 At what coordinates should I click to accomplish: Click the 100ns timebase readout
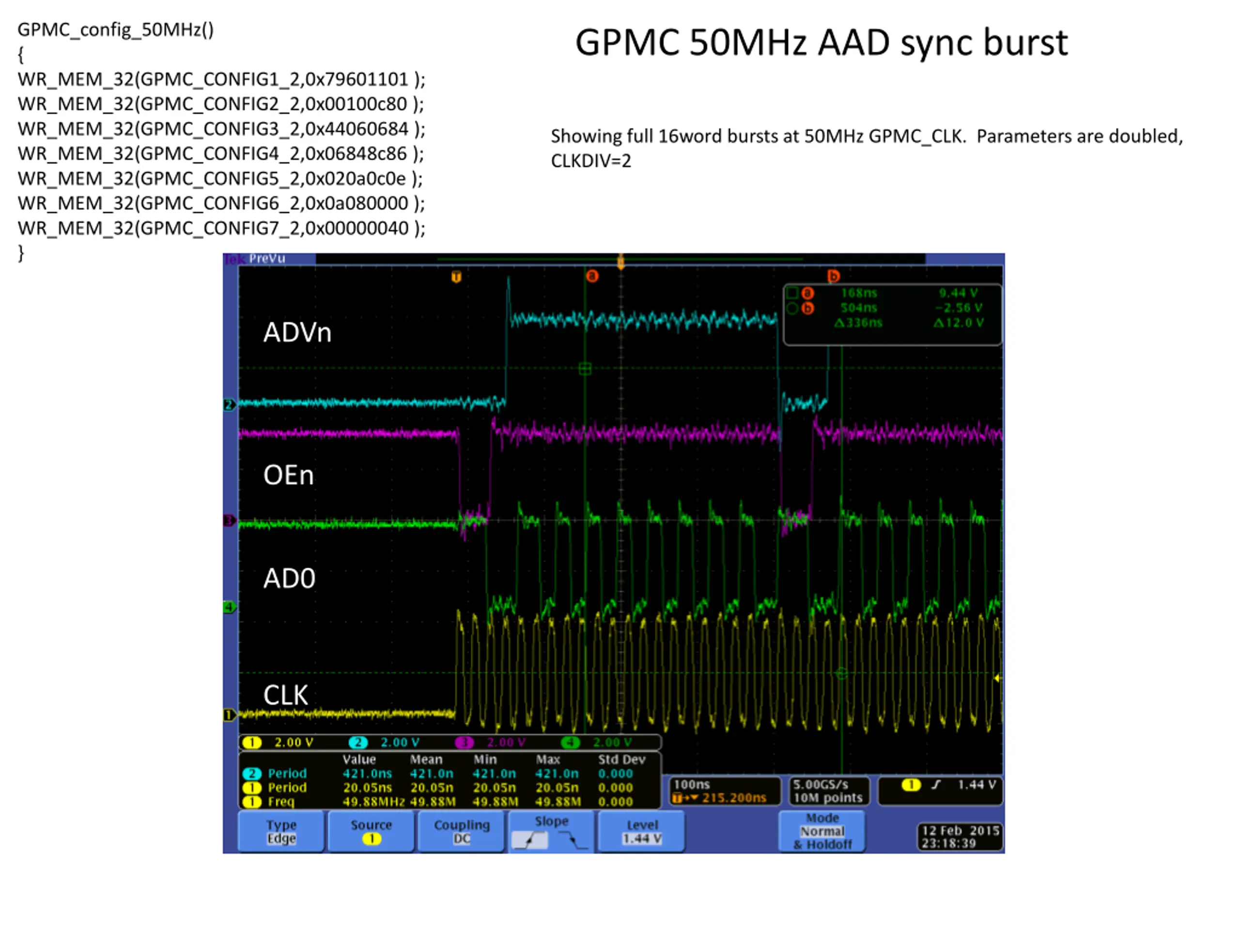click(692, 784)
